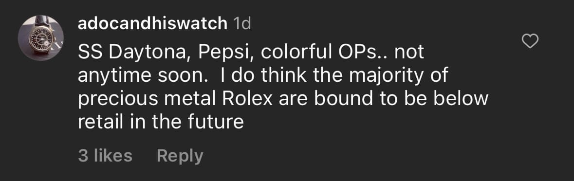
Task: Click Reply under the comment
Action: pyautogui.click(x=180, y=156)
